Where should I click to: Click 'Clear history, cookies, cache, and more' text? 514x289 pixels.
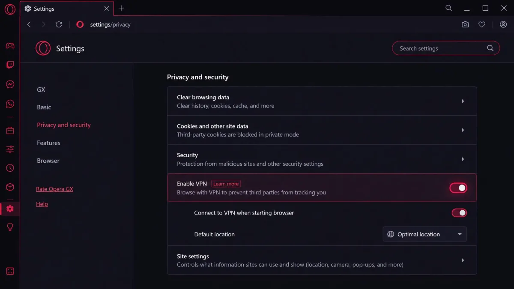pyautogui.click(x=226, y=106)
